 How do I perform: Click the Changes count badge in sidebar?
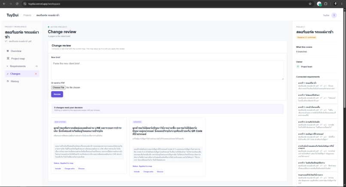[x=36, y=74]
